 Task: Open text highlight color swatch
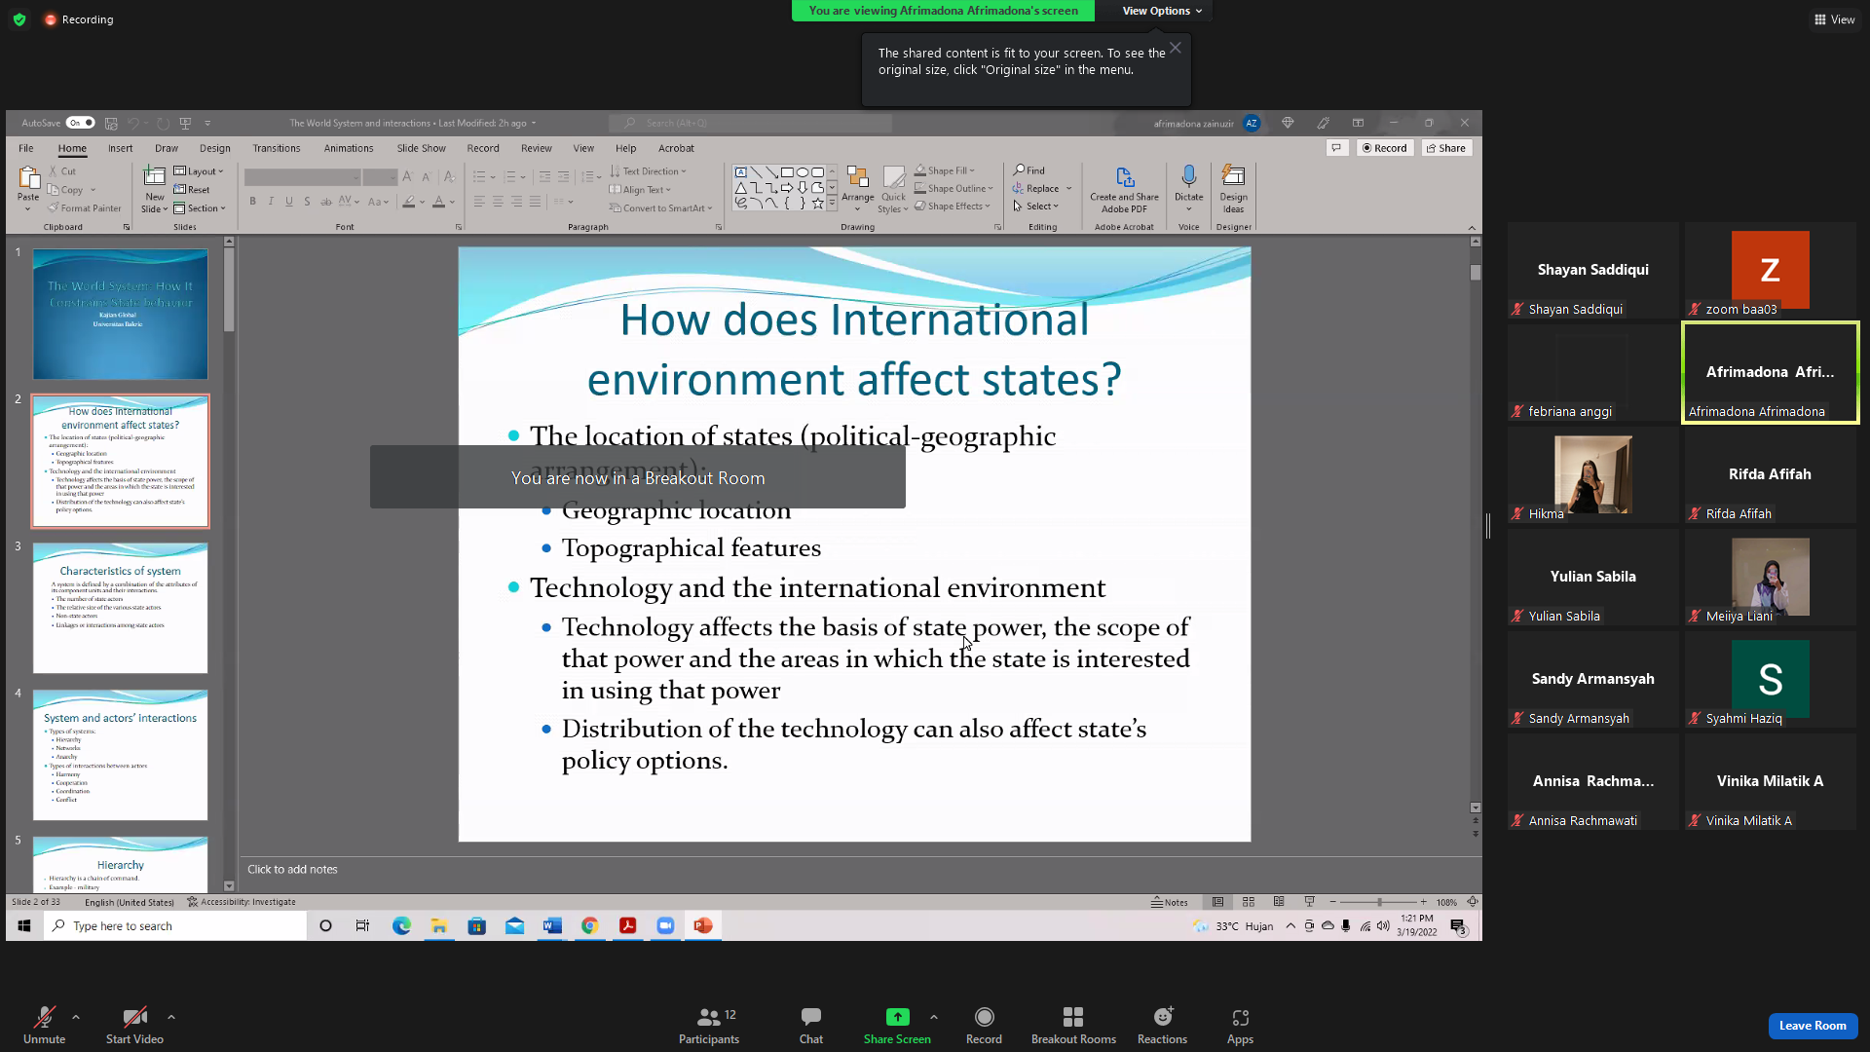pos(409,202)
